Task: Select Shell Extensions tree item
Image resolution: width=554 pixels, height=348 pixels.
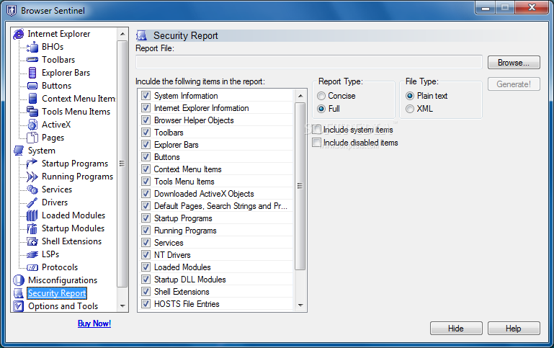Action: pos(72,241)
